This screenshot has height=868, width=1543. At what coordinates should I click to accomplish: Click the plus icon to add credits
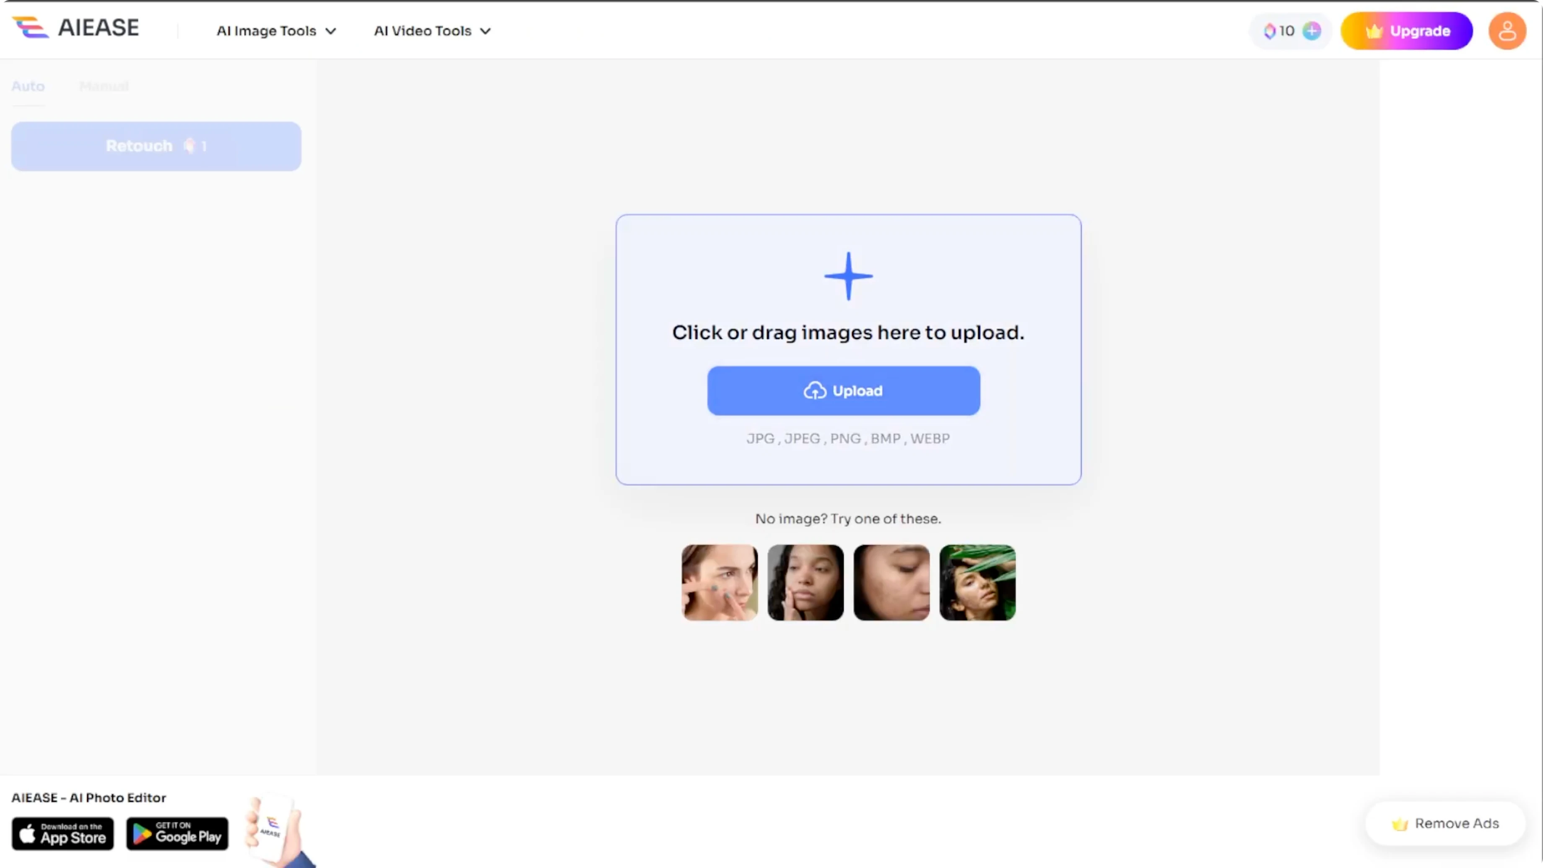tap(1312, 31)
